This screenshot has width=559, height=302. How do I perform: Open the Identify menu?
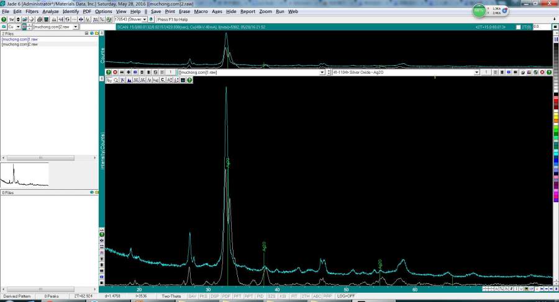tap(71, 11)
